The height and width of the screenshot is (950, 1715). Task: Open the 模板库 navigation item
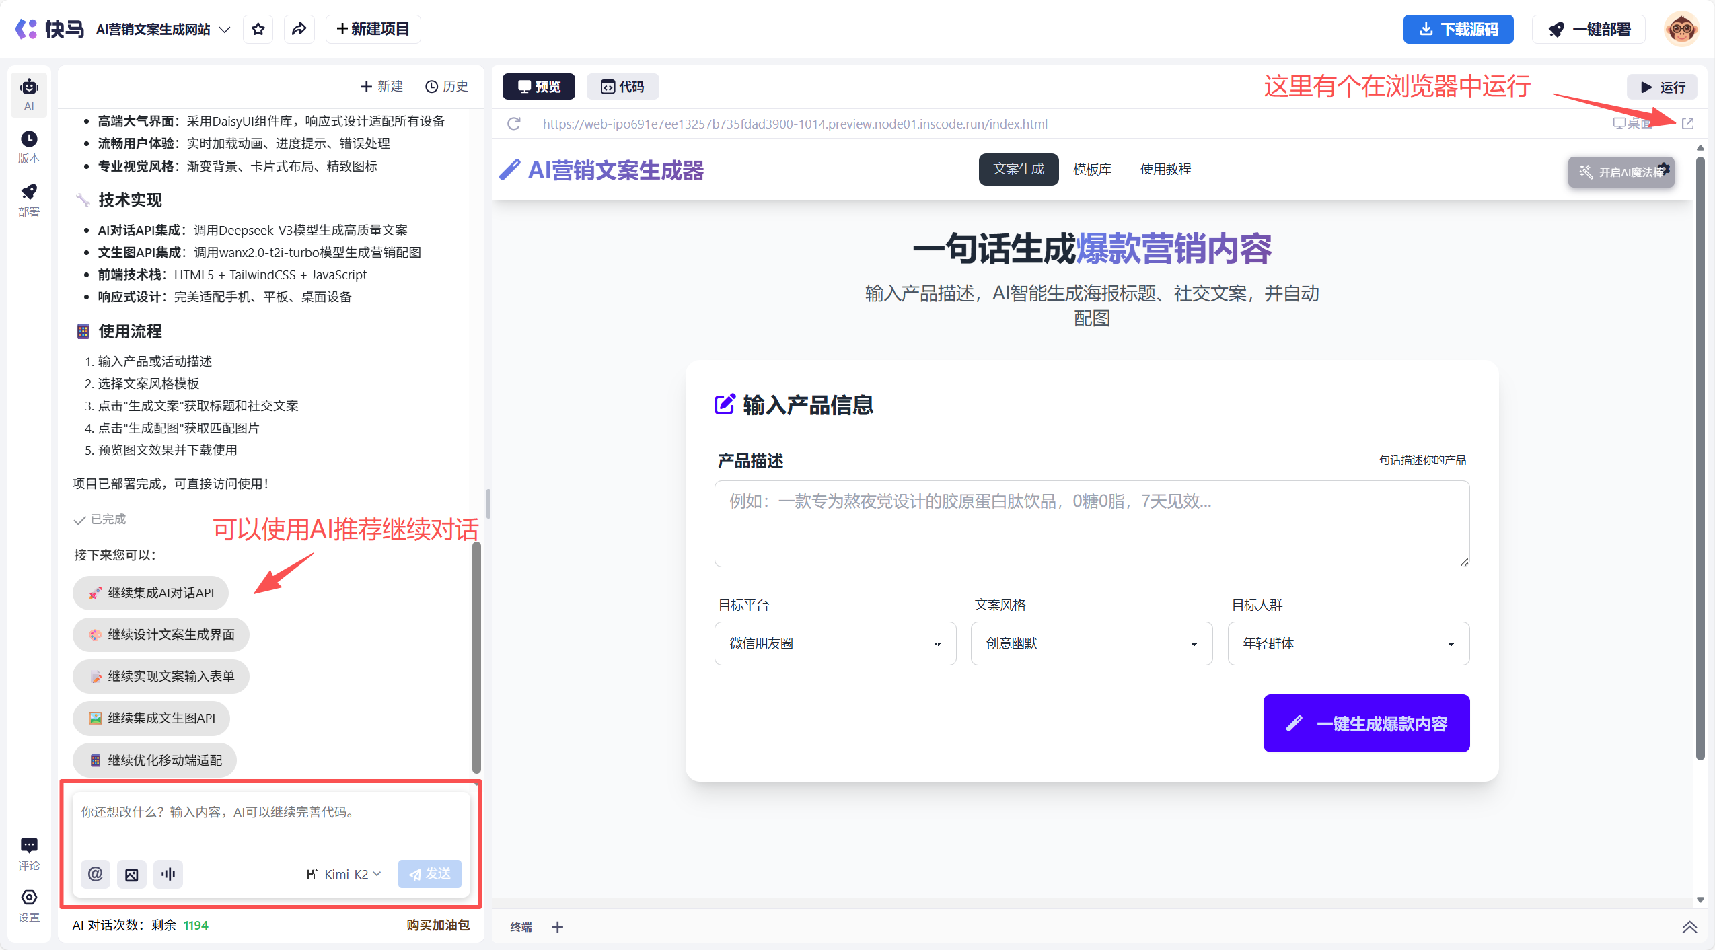pos(1092,169)
